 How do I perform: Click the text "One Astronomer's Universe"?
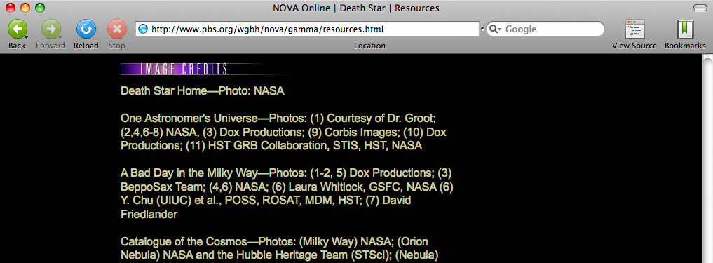189,119
